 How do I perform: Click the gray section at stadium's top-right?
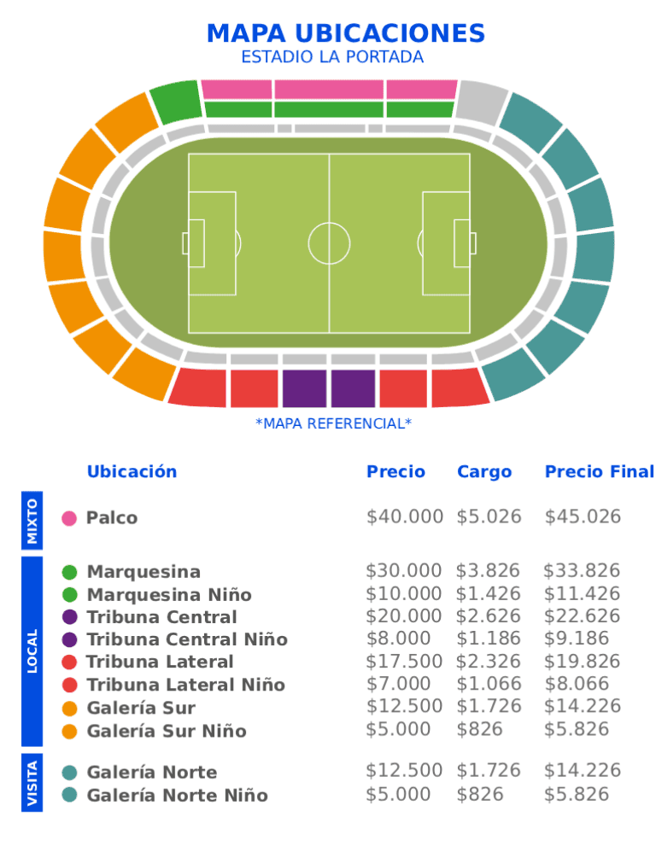(483, 101)
